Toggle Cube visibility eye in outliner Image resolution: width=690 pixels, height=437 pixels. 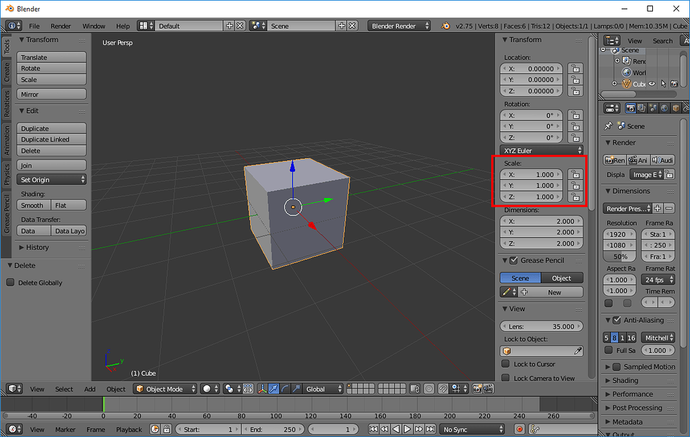tap(652, 83)
